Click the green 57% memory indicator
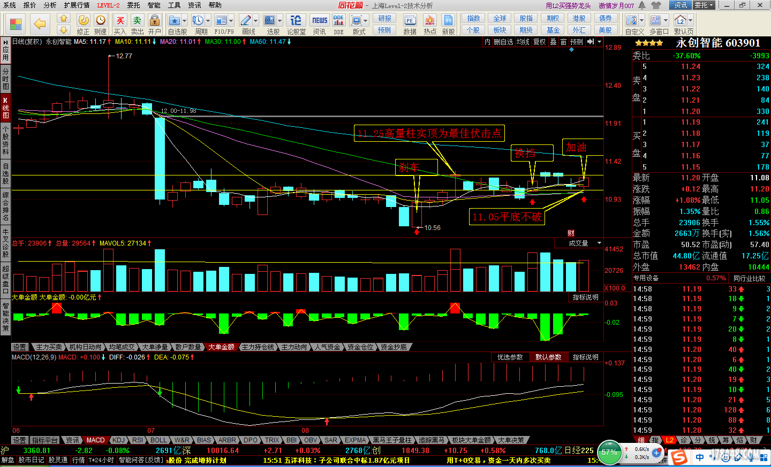Image resolution: width=771 pixels, height=467 pixels. (x=609, y=452)
